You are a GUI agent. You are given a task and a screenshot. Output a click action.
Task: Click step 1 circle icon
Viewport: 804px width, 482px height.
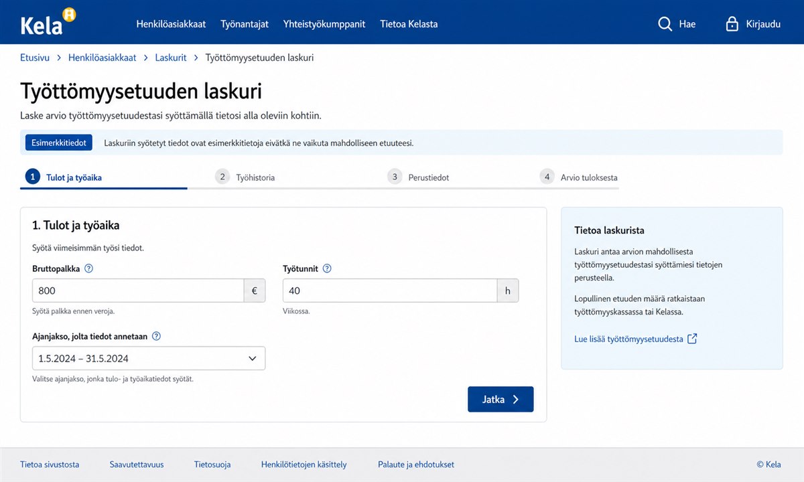[33, 177]
